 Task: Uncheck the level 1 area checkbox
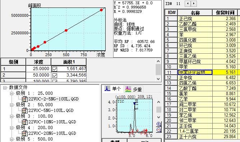(x=55, y=69)
